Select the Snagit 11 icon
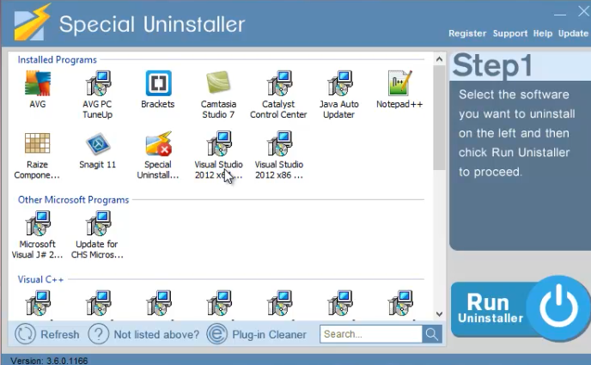 click(x=98, y=143)
